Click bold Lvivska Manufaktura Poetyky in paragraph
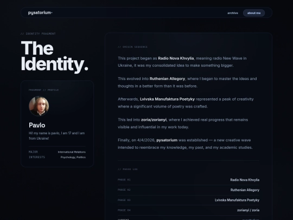 (x=167, y=99)
